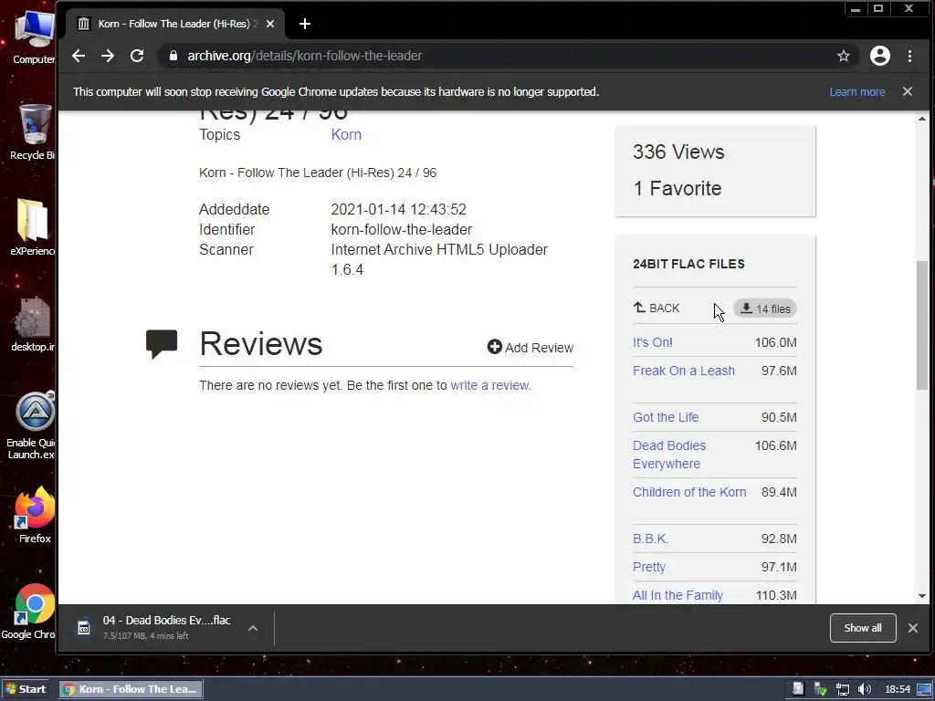Open Dead Bodies Everywhere file link

(669, 455)
